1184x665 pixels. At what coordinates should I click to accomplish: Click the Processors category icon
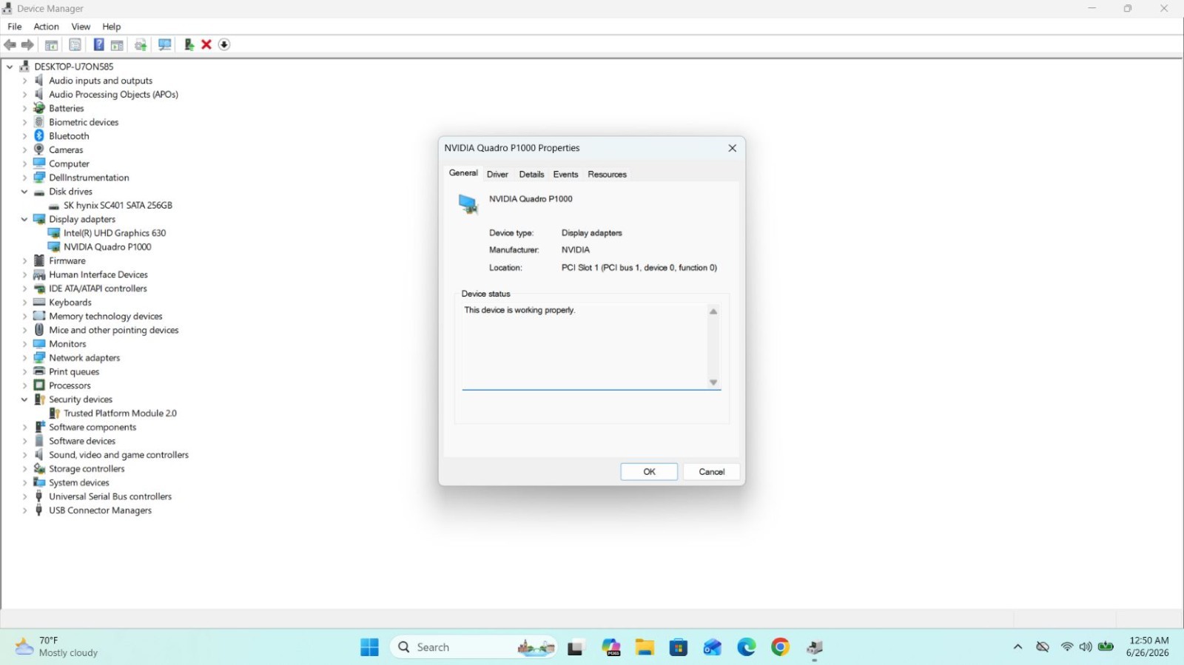point(39,385)
